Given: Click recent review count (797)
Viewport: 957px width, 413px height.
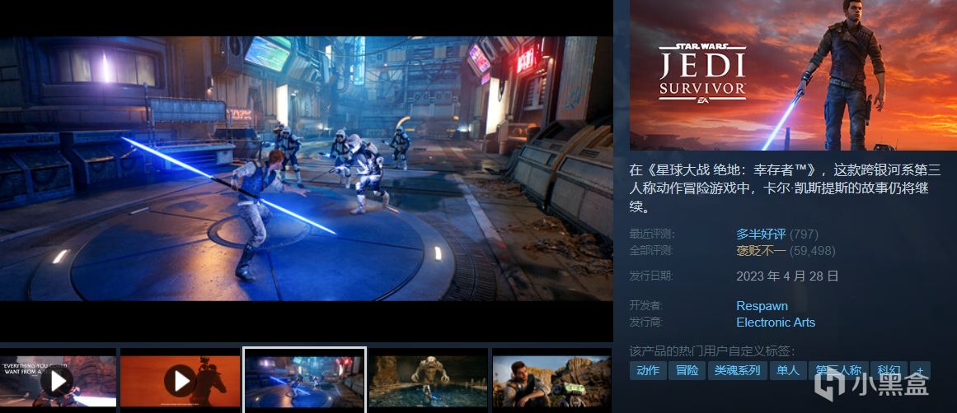Looking at the screenshot, I should [804, 234].
